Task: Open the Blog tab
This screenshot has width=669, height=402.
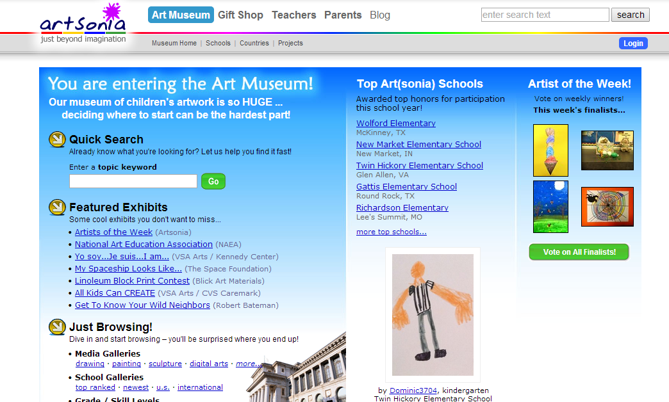Action: (380, 15)
